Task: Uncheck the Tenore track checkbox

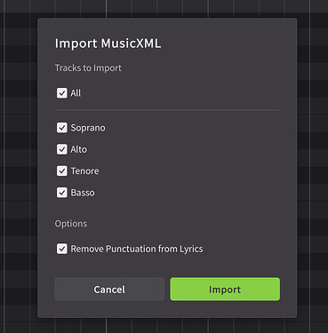Action: coord(62,170)
